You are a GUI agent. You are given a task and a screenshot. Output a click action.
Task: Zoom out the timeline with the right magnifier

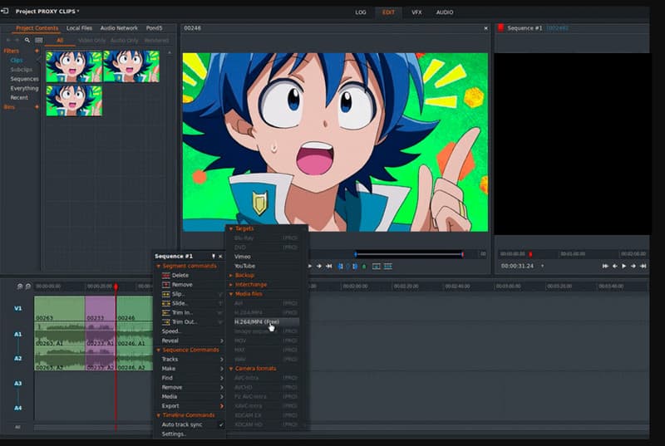pos(28,287)
